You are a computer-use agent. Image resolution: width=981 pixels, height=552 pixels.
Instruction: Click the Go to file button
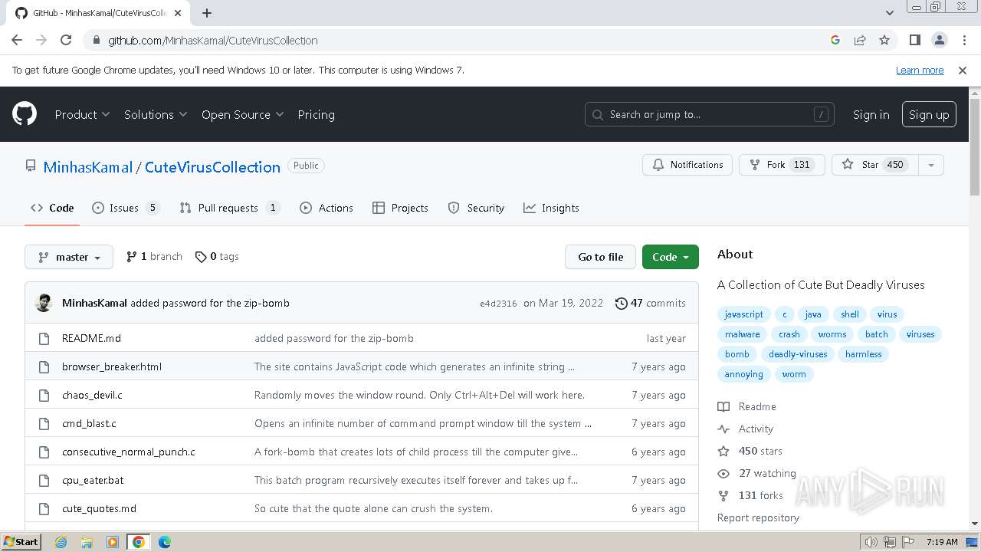[x=601, y=257]
